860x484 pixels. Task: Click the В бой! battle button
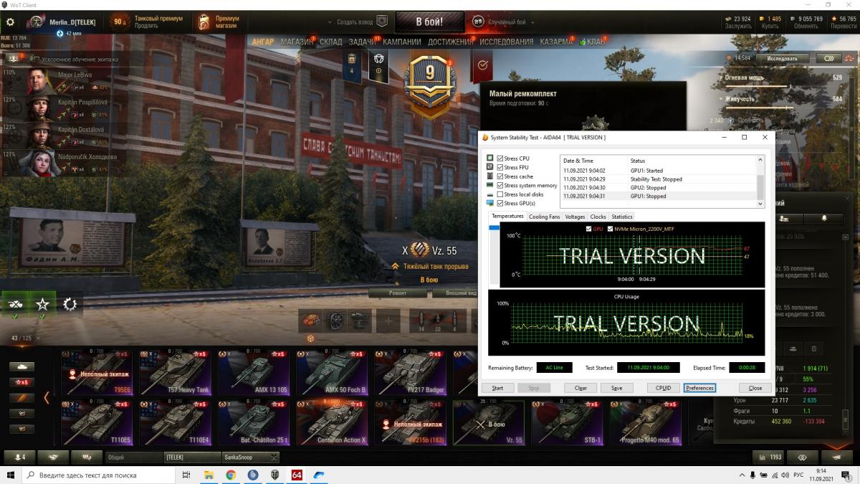429,22
